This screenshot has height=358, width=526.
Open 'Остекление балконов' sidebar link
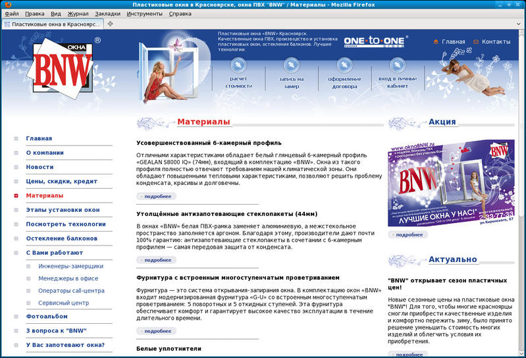[x=62, y=238]
